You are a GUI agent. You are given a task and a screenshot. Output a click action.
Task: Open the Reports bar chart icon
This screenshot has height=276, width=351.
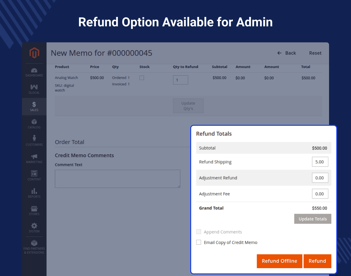pyautogui.click(x=34, y=191)
